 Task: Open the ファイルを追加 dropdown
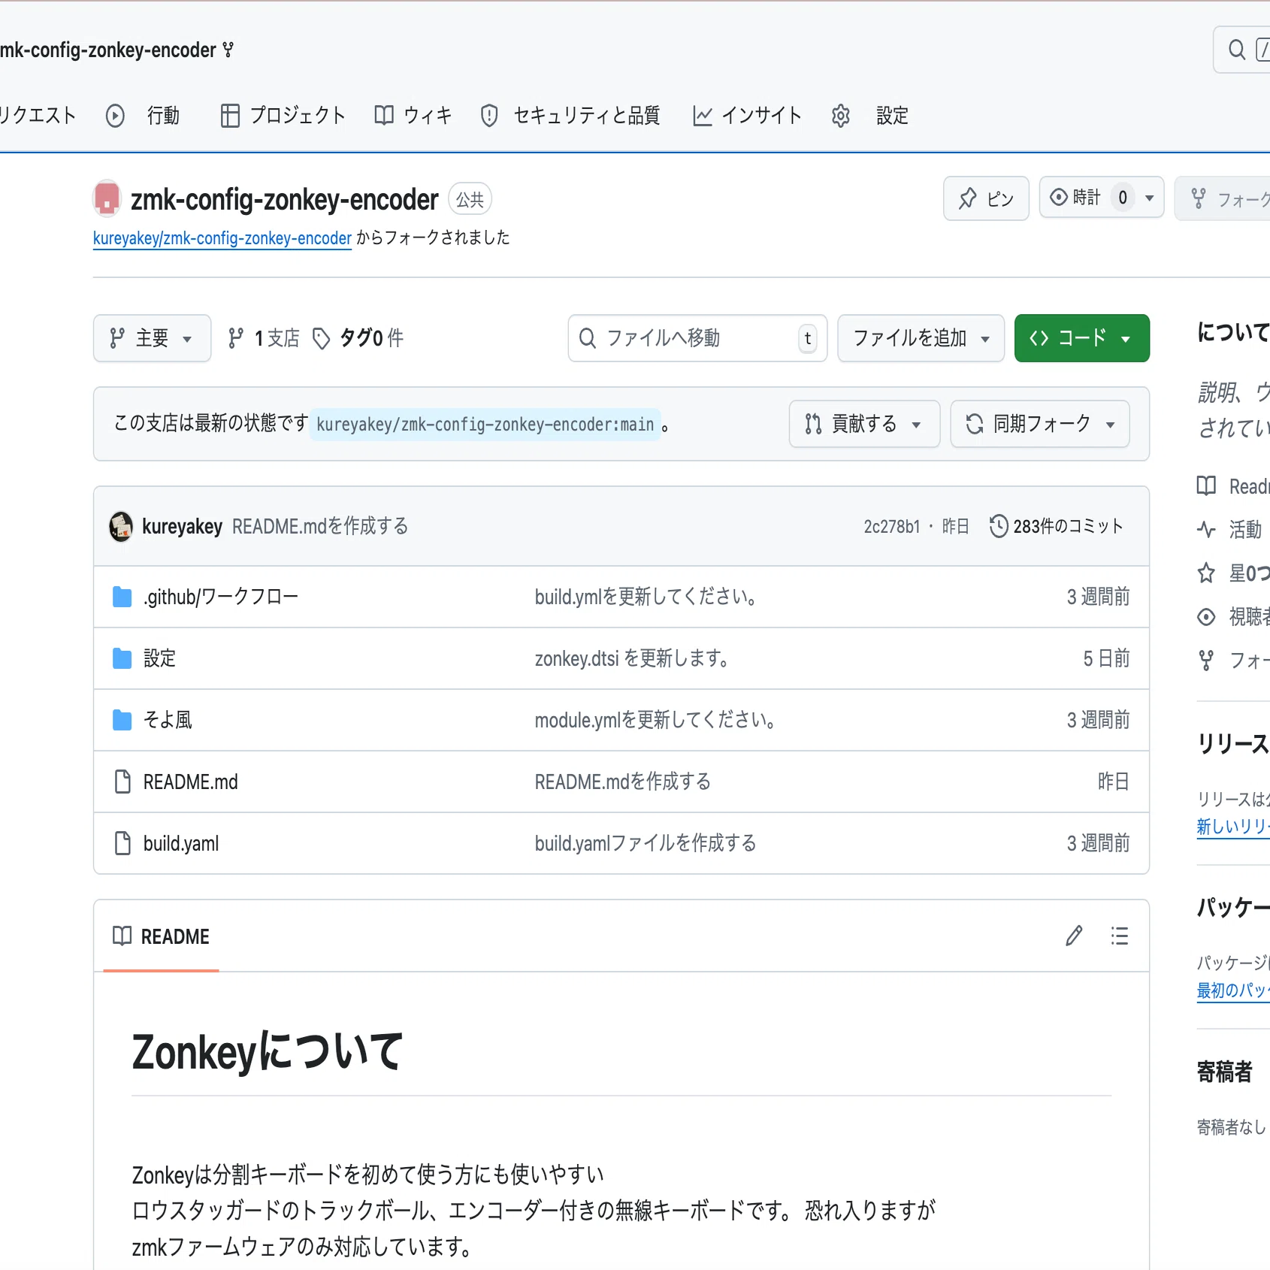[x=921, y=338]
